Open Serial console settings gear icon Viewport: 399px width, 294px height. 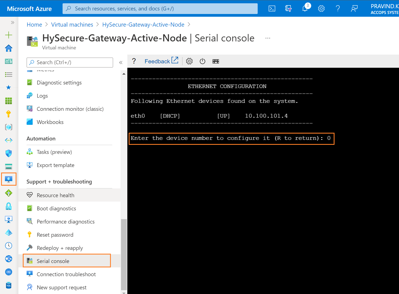[189, 61]
